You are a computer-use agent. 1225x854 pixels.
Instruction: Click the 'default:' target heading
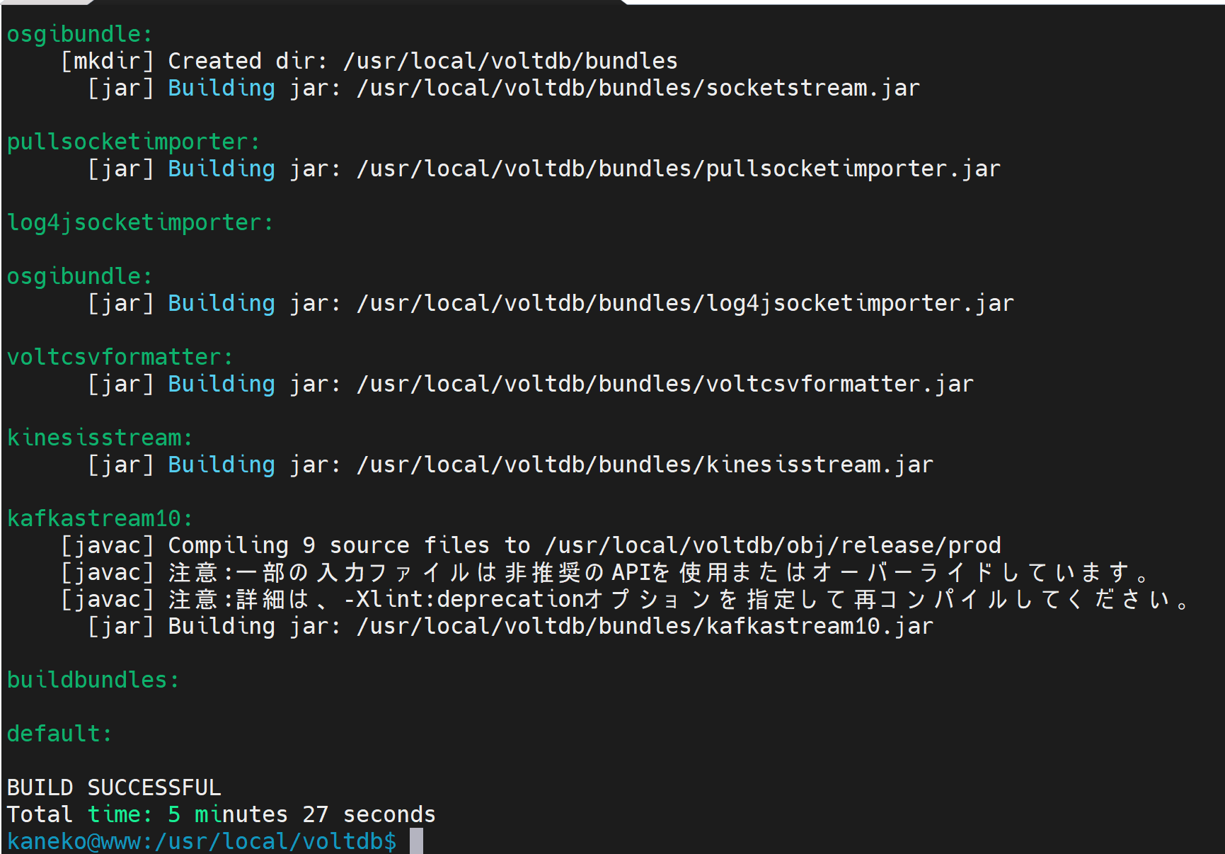[59, 734]
